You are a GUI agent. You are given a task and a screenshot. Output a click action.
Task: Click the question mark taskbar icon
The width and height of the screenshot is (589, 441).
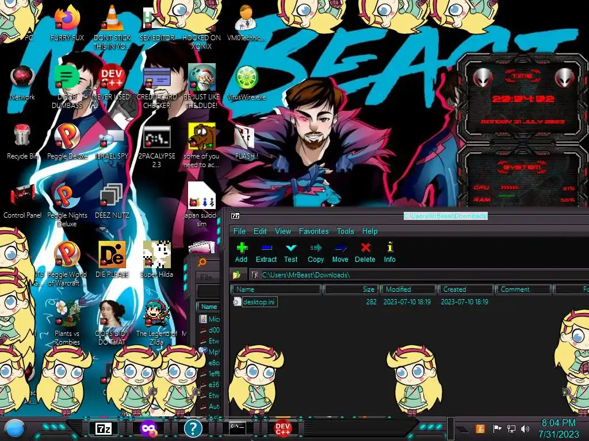click(193, 428)
